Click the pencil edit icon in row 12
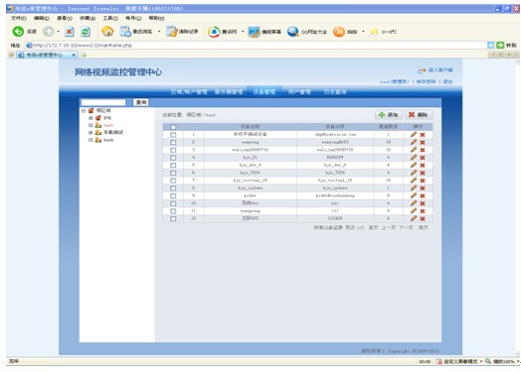Image resolution: width=521 pixels, height=372 pixels. pos(414,218)
